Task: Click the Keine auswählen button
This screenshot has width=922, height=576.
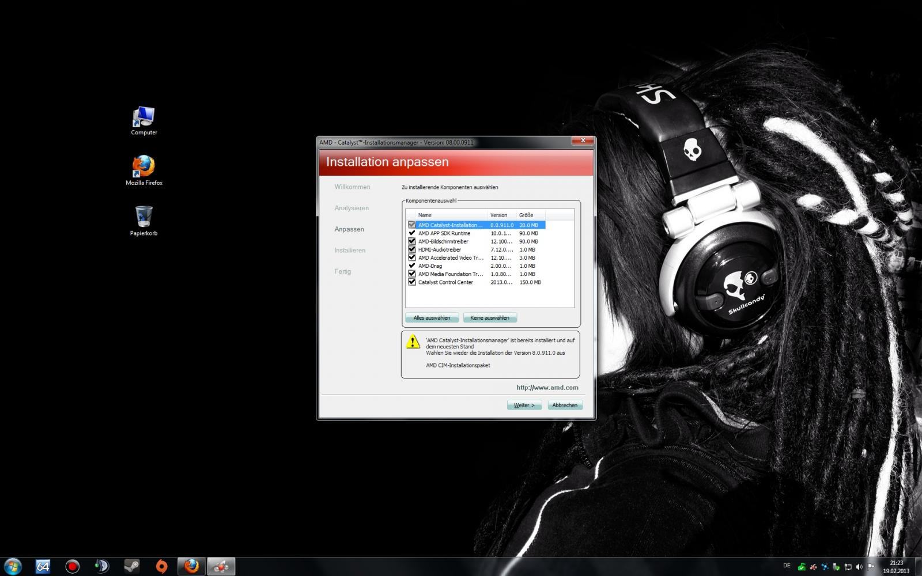Action: click(x=490, y=318)
